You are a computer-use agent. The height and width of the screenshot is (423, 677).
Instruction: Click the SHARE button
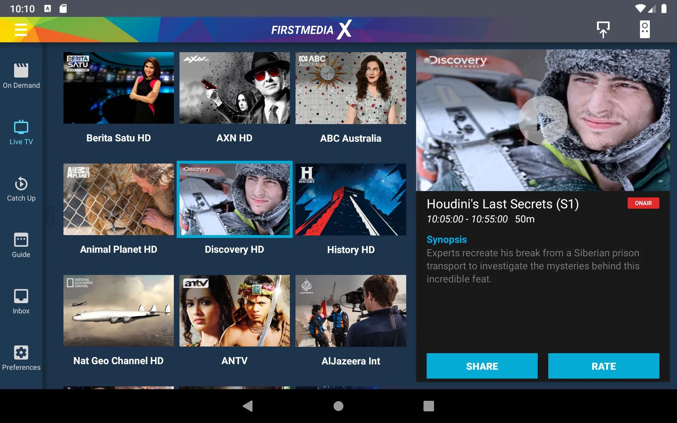(482, 366)
